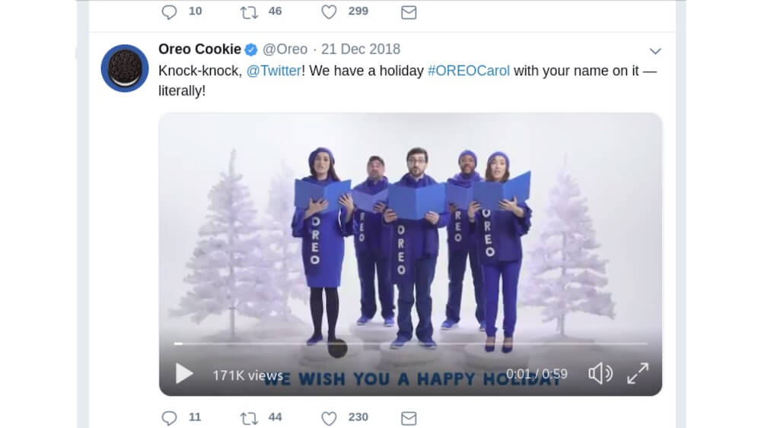Share the upper tweet via envelope icon

coord(409,12)
